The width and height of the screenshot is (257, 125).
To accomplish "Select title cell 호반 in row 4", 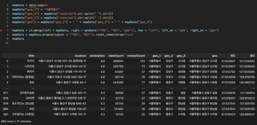I will [x=32, y=82].
